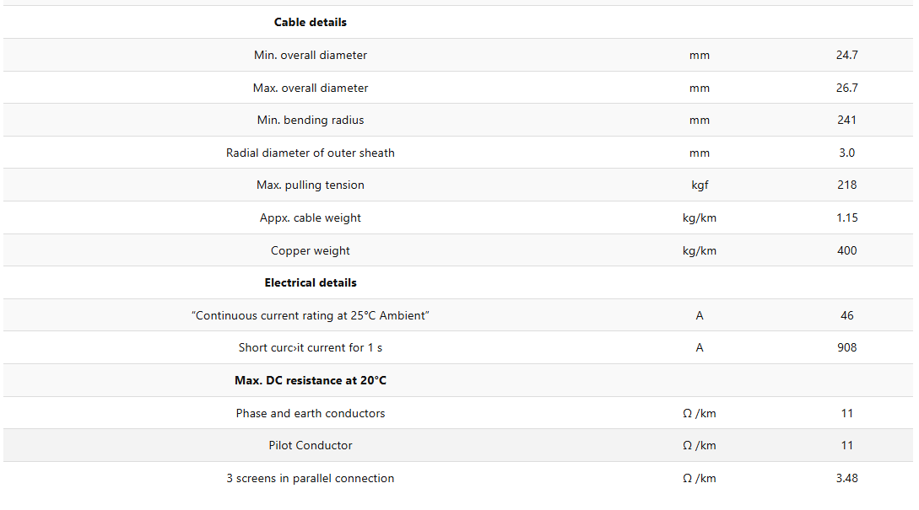The width and height of the screenshot is (919, 510).
Task: Select the 24.7 diameter value
Action: [847, 55]
